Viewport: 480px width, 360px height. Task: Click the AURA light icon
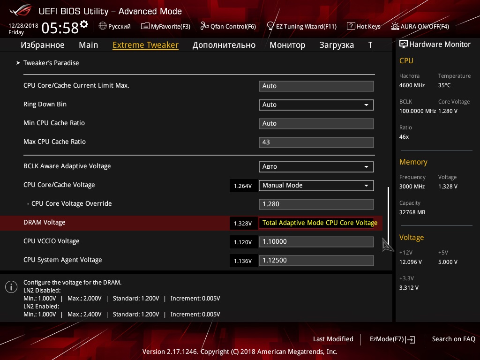[x=395, y=26]
